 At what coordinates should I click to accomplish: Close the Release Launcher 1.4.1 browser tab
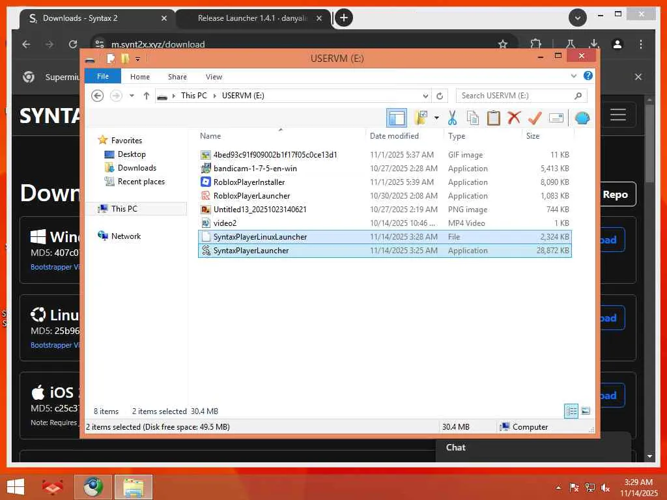click(x=319, y=18)
